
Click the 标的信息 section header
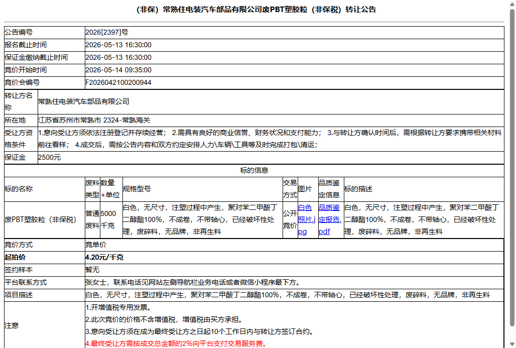254,170
